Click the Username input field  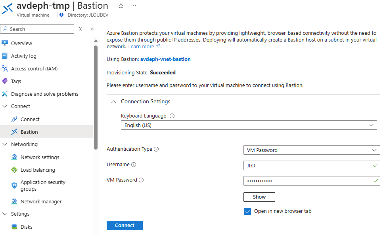pyautogui.click(x=312, y=165)
